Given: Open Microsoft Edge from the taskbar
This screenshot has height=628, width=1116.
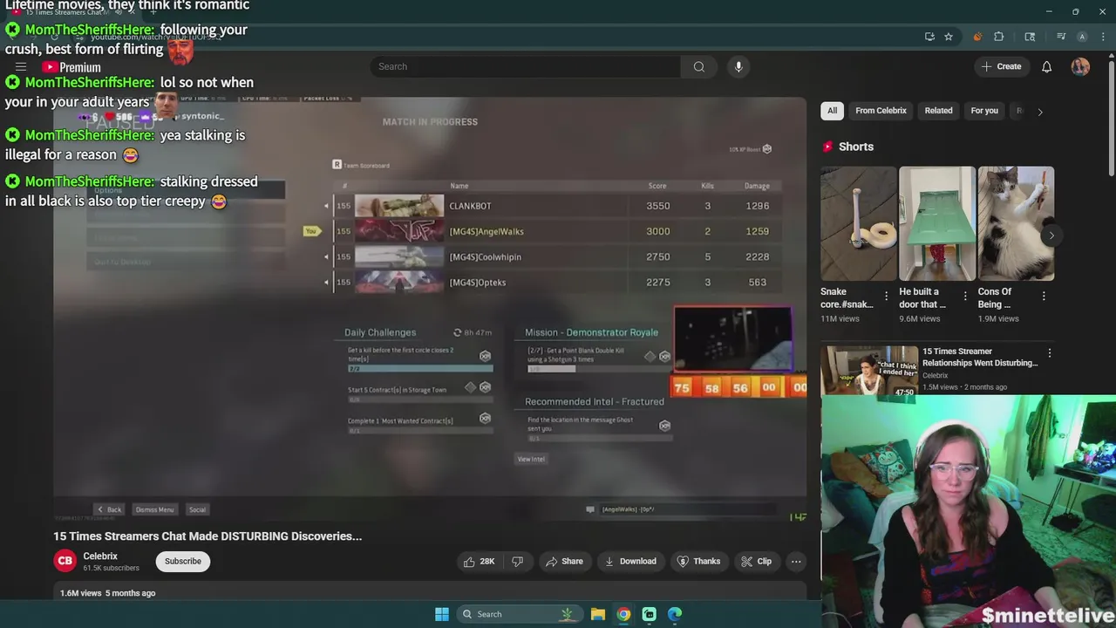Looking at the screenshot, I should coord(675,614).
